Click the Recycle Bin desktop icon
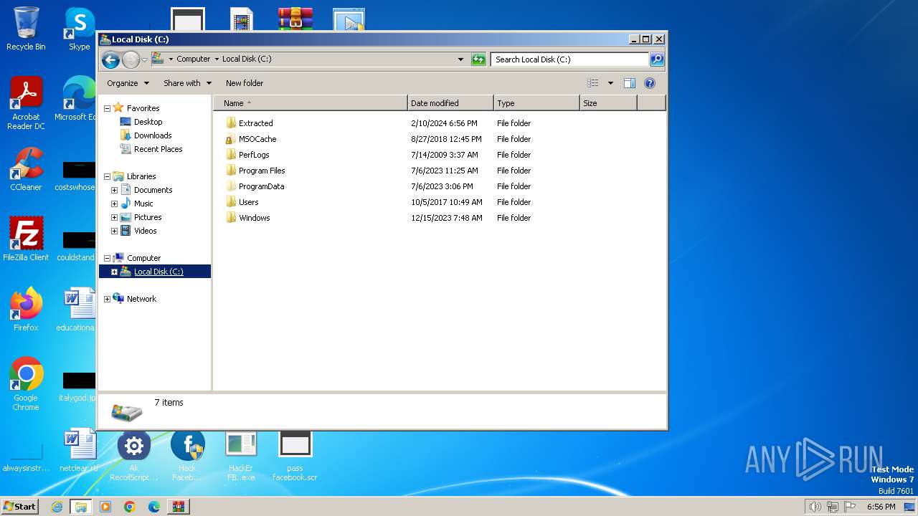918x516 pixels. (x=26, y=29)
